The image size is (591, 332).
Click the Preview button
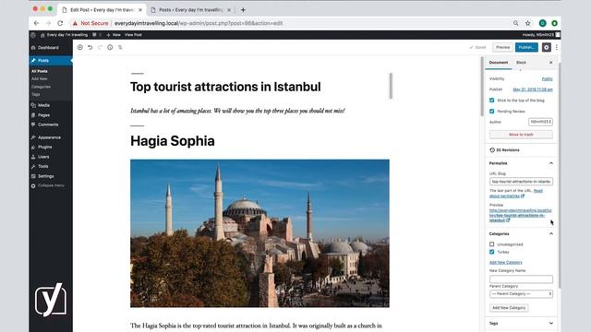[x=502, y=47]
